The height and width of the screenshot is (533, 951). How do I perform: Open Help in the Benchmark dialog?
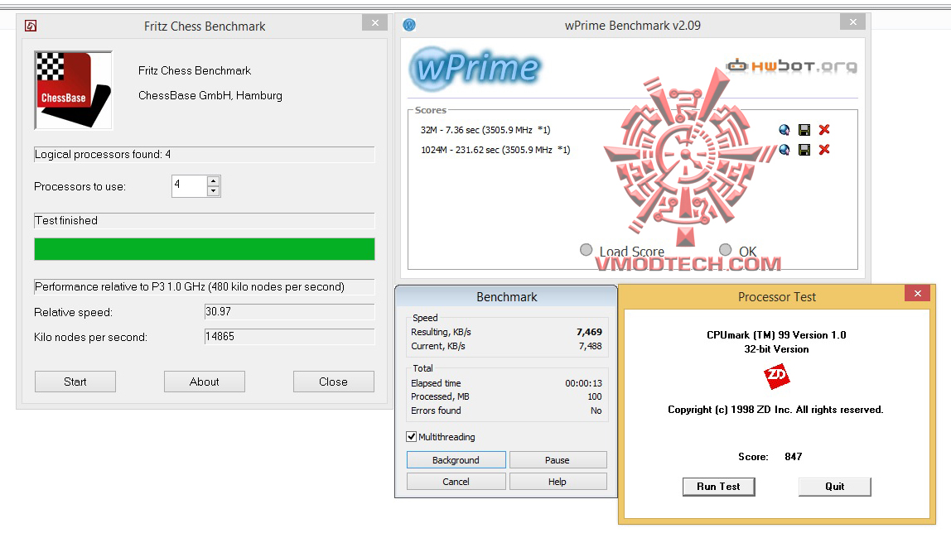[x=558, y=482]
